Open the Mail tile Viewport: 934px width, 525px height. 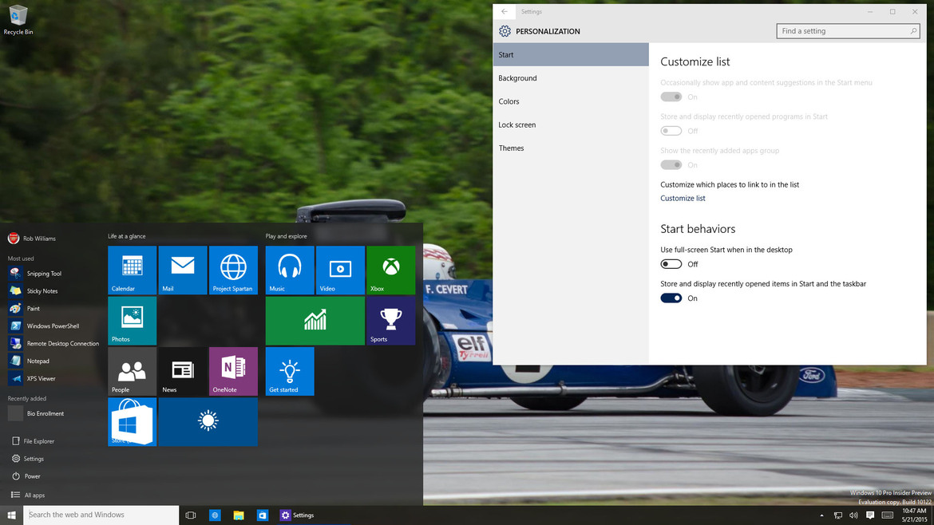pos(183,270)
